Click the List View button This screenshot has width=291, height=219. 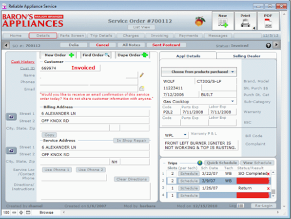point(141,27)
